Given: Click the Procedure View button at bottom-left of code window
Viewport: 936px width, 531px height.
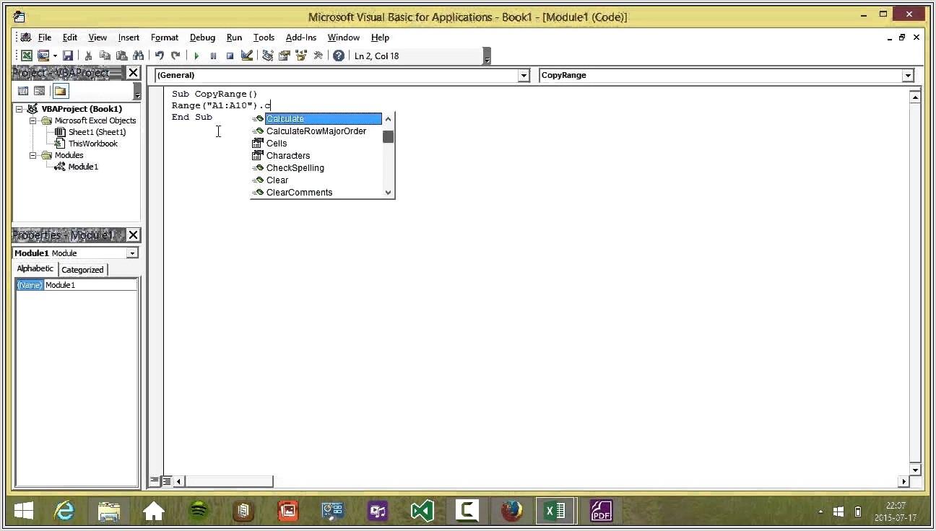Looking at the screenshot, I should tap(155, 480).
